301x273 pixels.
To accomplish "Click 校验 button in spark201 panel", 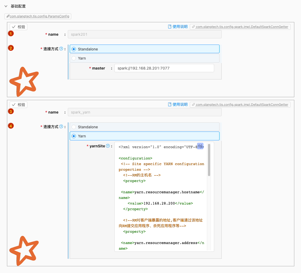I will [18, 27].
